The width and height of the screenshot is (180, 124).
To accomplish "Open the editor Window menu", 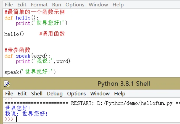I will (98, 5).
